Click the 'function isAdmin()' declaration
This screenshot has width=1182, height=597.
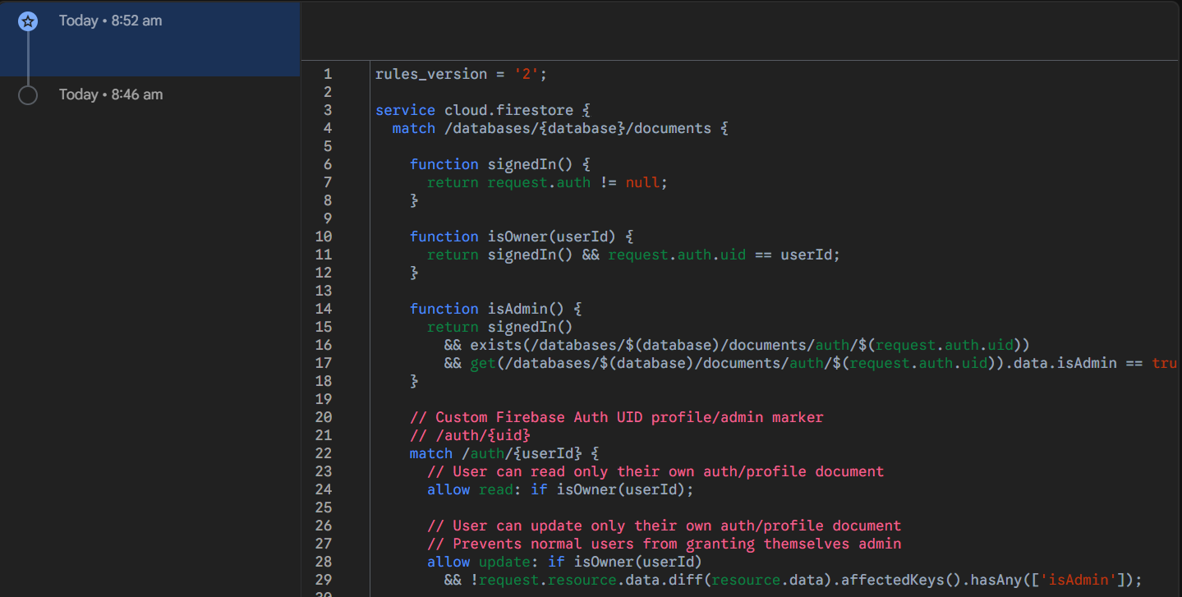(x=495, y=309)
